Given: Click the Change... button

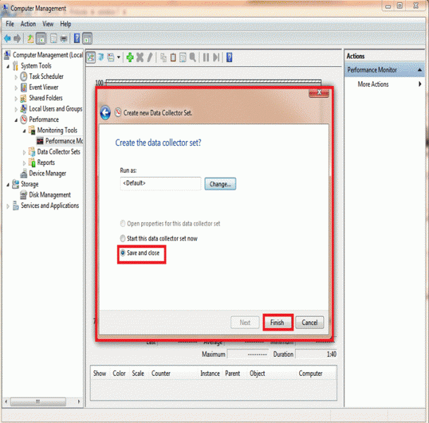Looking at the screenshot, I should click(x=220, y=184).
